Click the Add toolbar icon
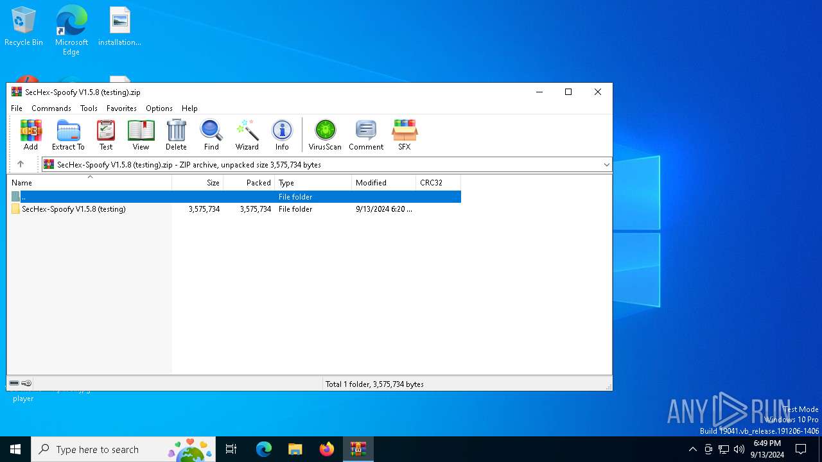This screenshot has width=822, height=462. pos(30,135)
